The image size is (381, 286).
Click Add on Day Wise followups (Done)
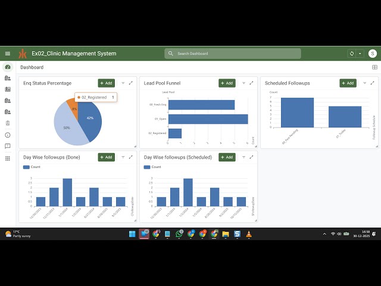pyautogui.click(x=106, y=157)
